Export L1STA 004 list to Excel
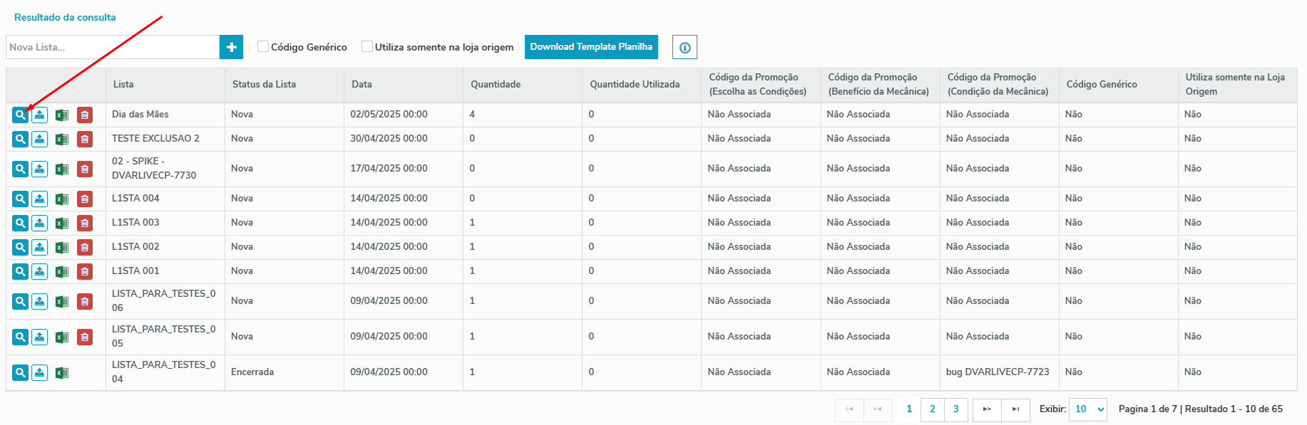This screenshot has height=425, width=1307. click(62, 199)
